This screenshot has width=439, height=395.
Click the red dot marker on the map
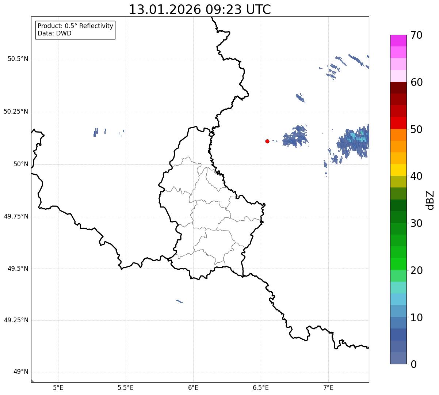pyautogui.click(x=267, y=141)
